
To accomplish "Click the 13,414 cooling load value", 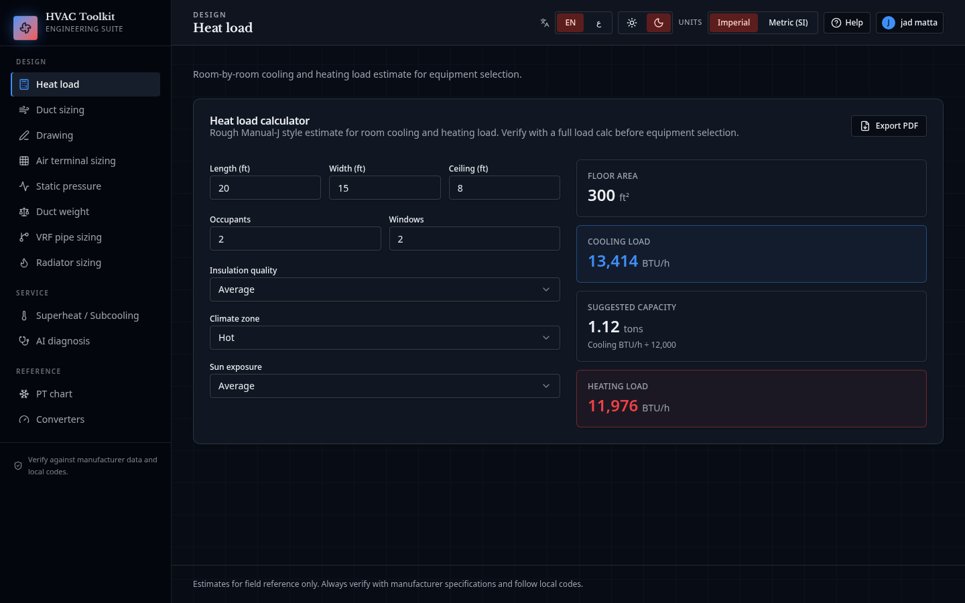I will [x=613, y=261].
